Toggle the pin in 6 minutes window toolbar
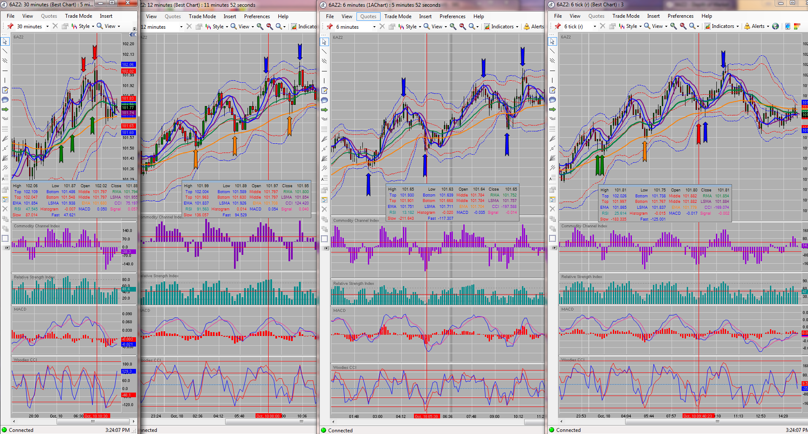Viewport: 808px width, 434px height. pos(330,26)
